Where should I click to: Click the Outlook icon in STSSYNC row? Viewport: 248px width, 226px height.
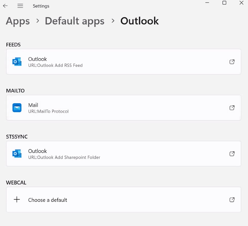tap(17, 154)
